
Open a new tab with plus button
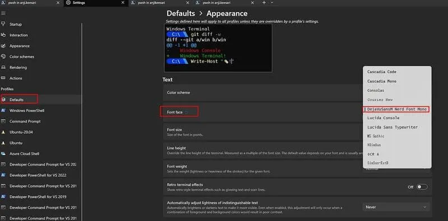264,3
